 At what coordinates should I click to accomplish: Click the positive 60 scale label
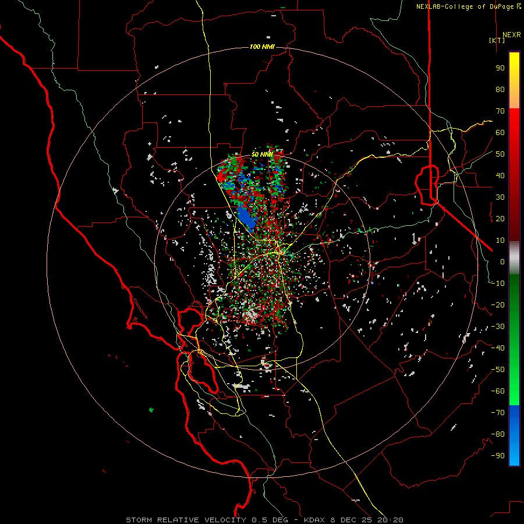point(500,132)
